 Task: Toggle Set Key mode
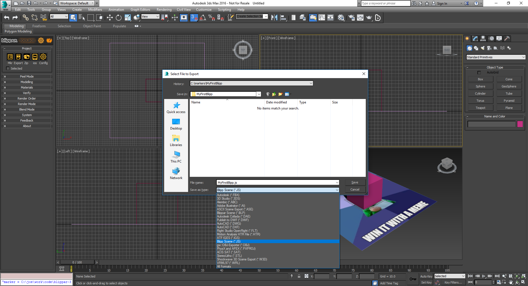coord(426,282)
